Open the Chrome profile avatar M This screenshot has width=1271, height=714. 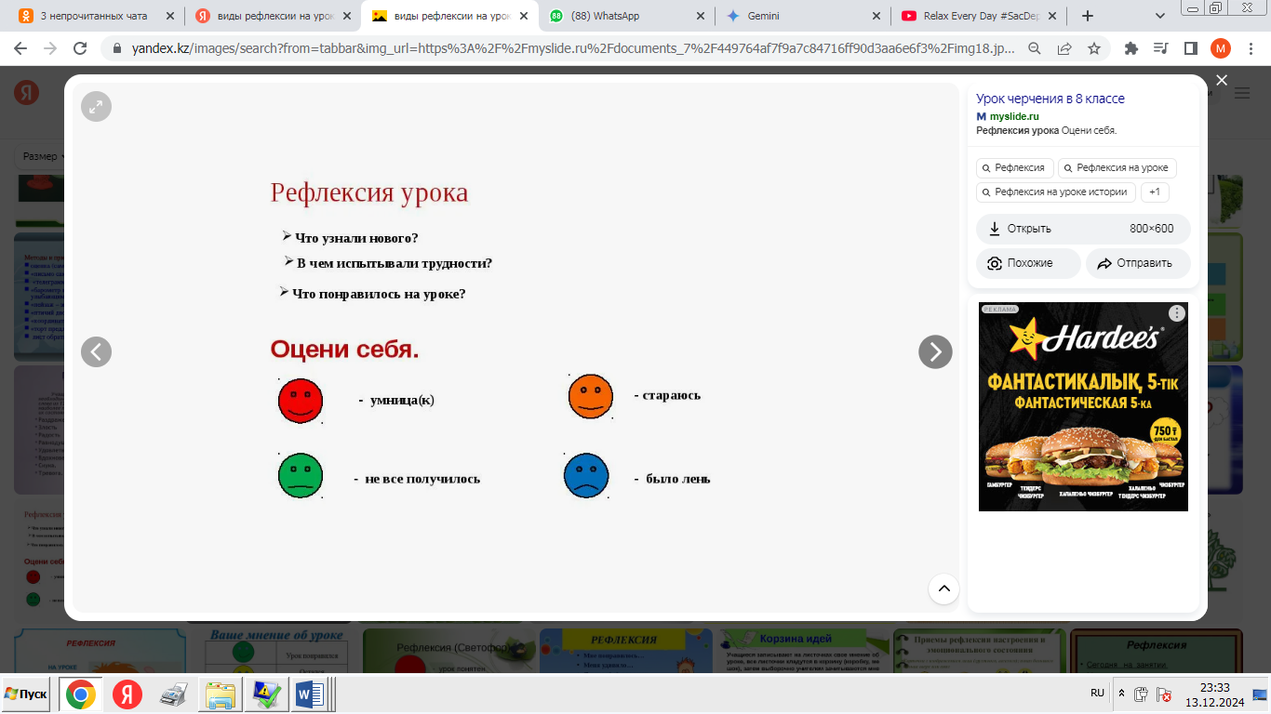coord(1221,48)
